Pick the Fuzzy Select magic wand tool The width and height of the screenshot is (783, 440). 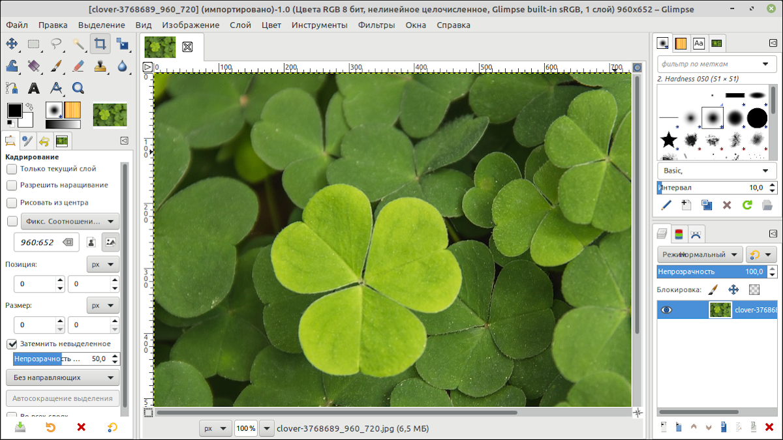tap(78, 44)
